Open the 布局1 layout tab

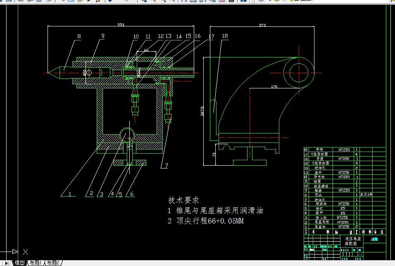(x=36, y=263)
